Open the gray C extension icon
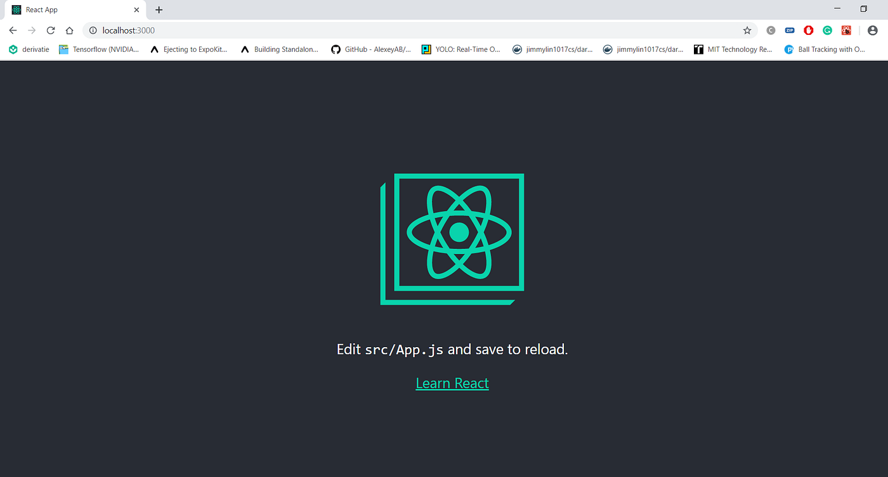Screen dimensions: 888x477 click(771, 30)
